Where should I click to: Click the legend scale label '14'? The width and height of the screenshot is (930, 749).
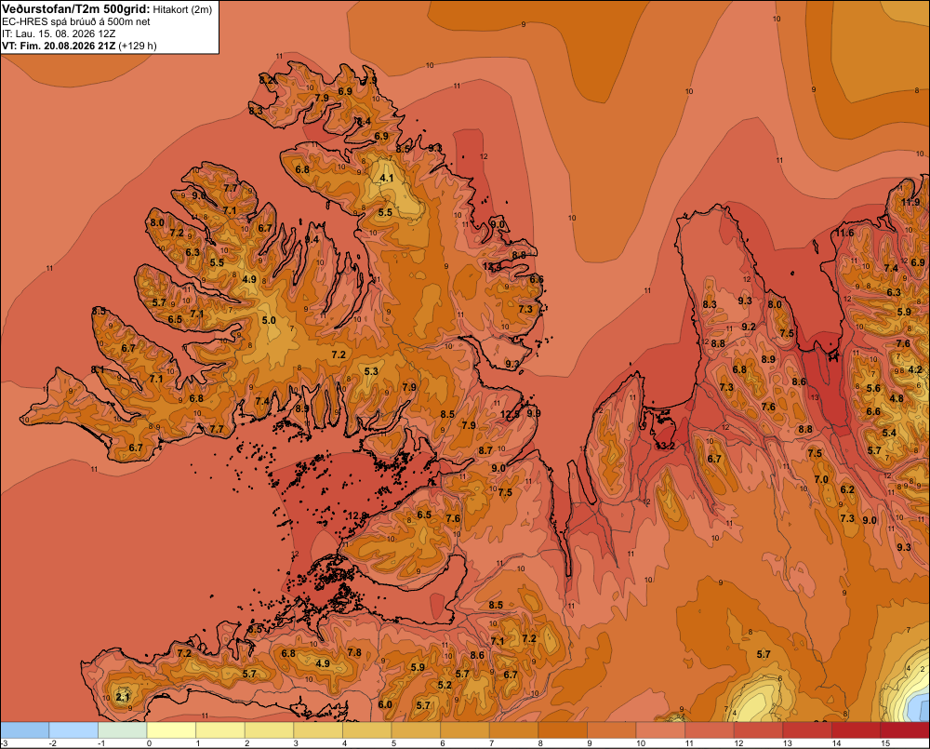pyautogui.click(x=836, y=743)
